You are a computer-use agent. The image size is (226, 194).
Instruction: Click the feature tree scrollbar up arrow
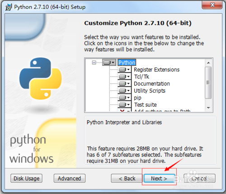click(208, 63)
